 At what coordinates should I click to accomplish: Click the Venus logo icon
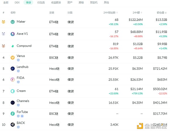[x=12, y=58]
